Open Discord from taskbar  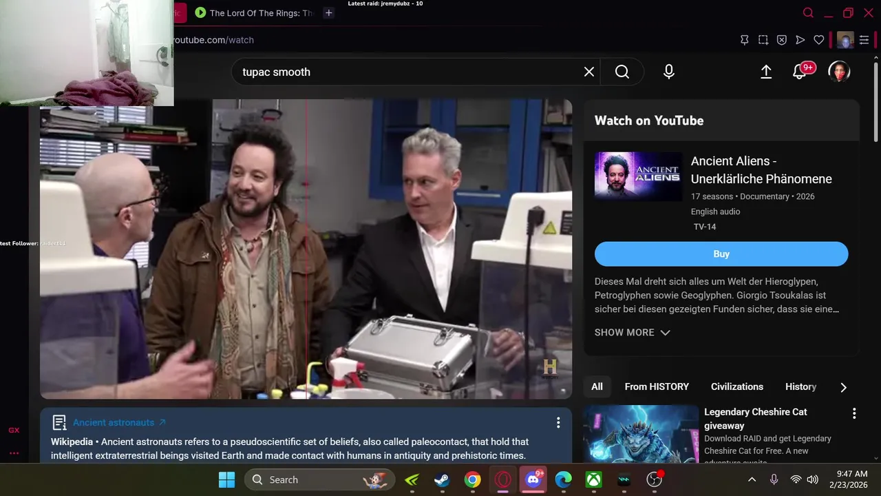[x=533, y=479]
